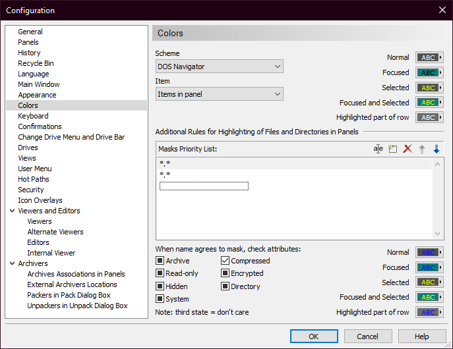
Task: Click the rename mask icon
Action: [378, 149]
